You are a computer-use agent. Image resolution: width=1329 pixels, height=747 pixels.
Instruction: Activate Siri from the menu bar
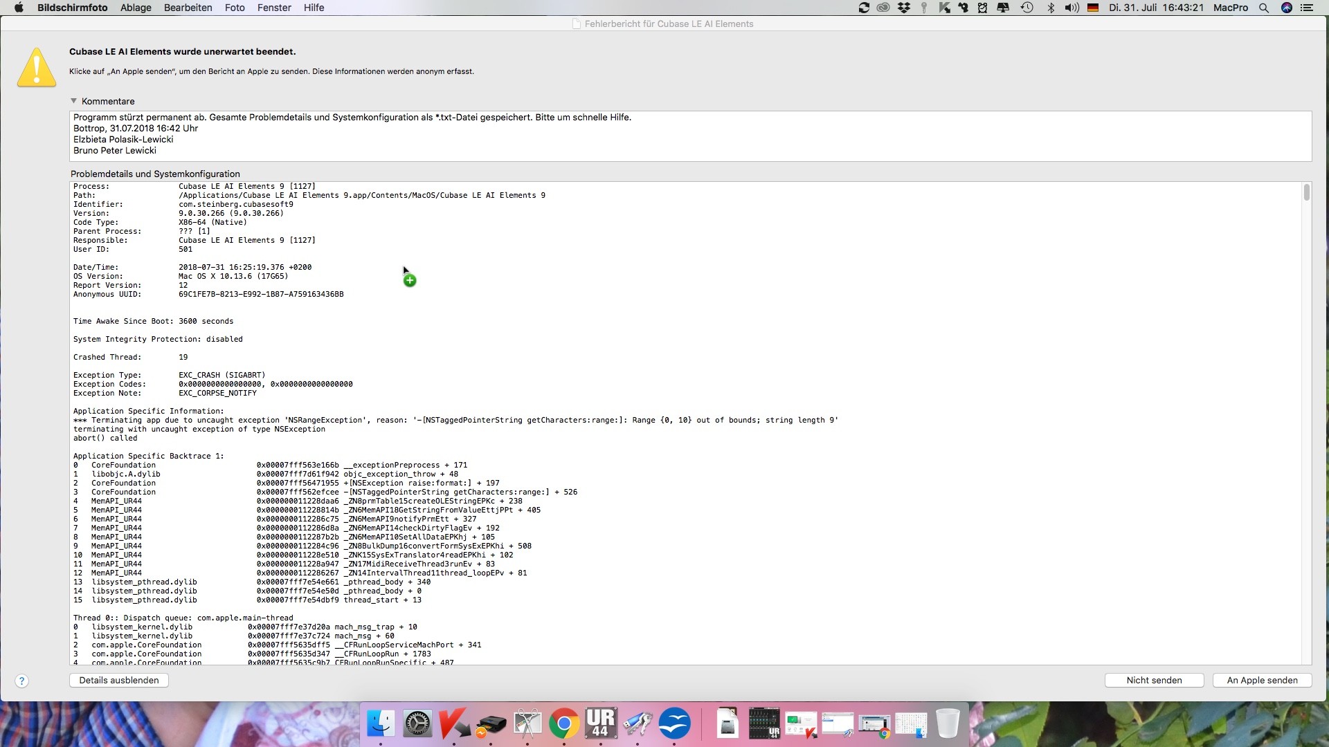point(1287,8)
